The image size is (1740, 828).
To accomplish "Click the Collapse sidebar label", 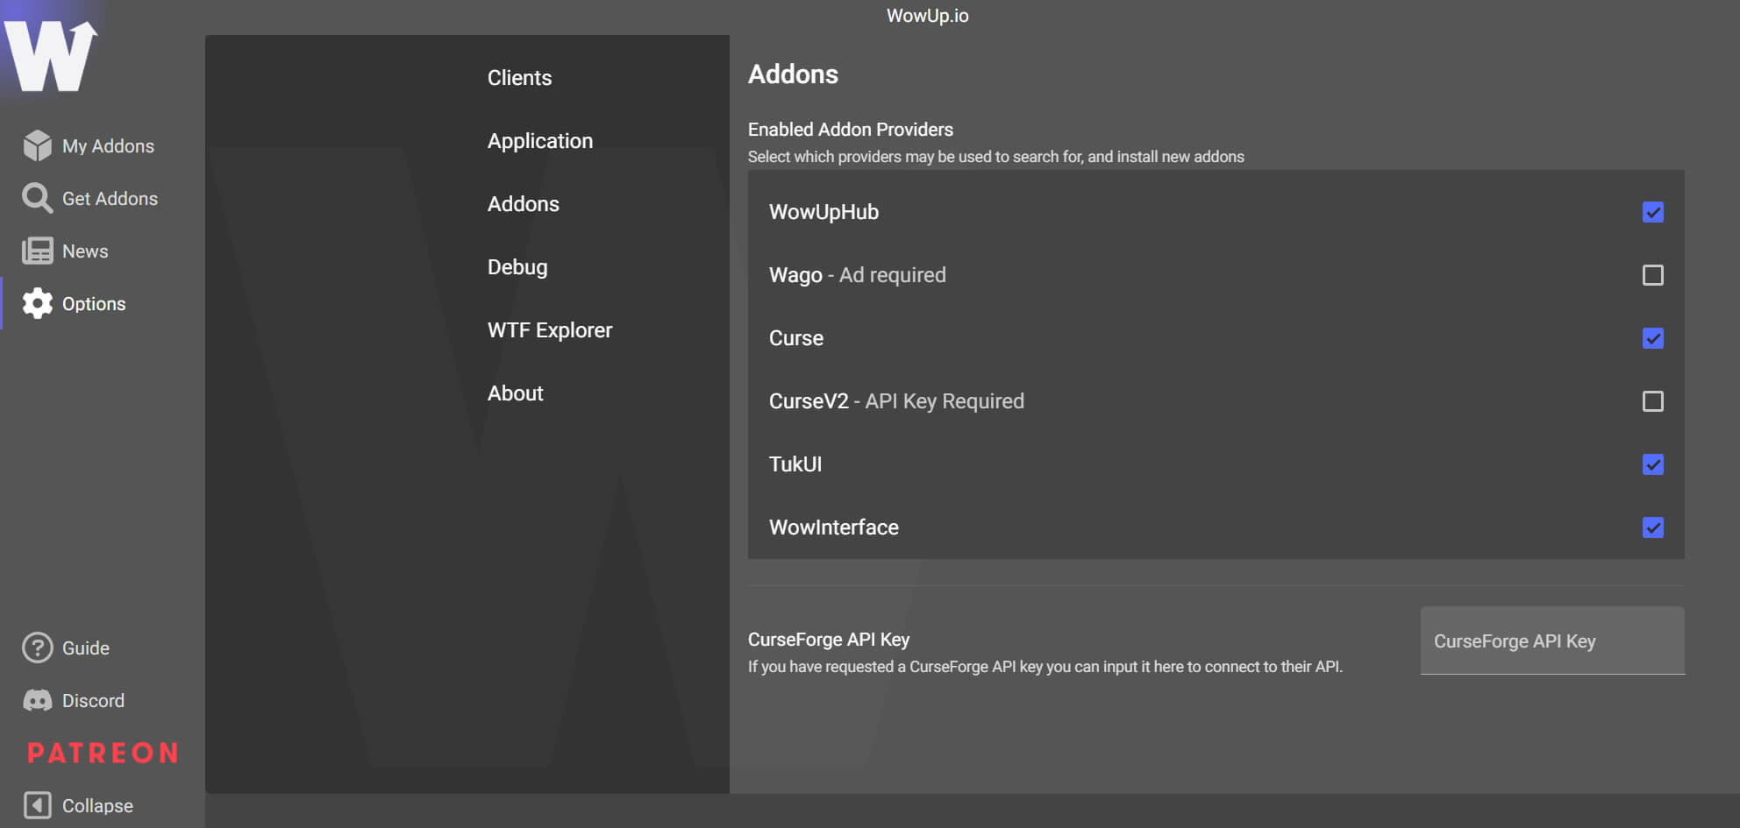I will tap(97, 806).
